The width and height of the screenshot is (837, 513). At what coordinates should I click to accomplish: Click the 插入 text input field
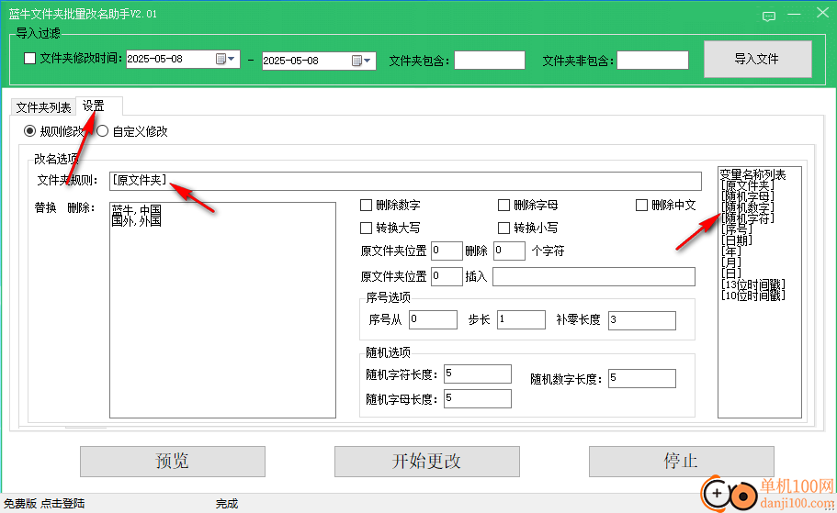(x=594, y=276)
